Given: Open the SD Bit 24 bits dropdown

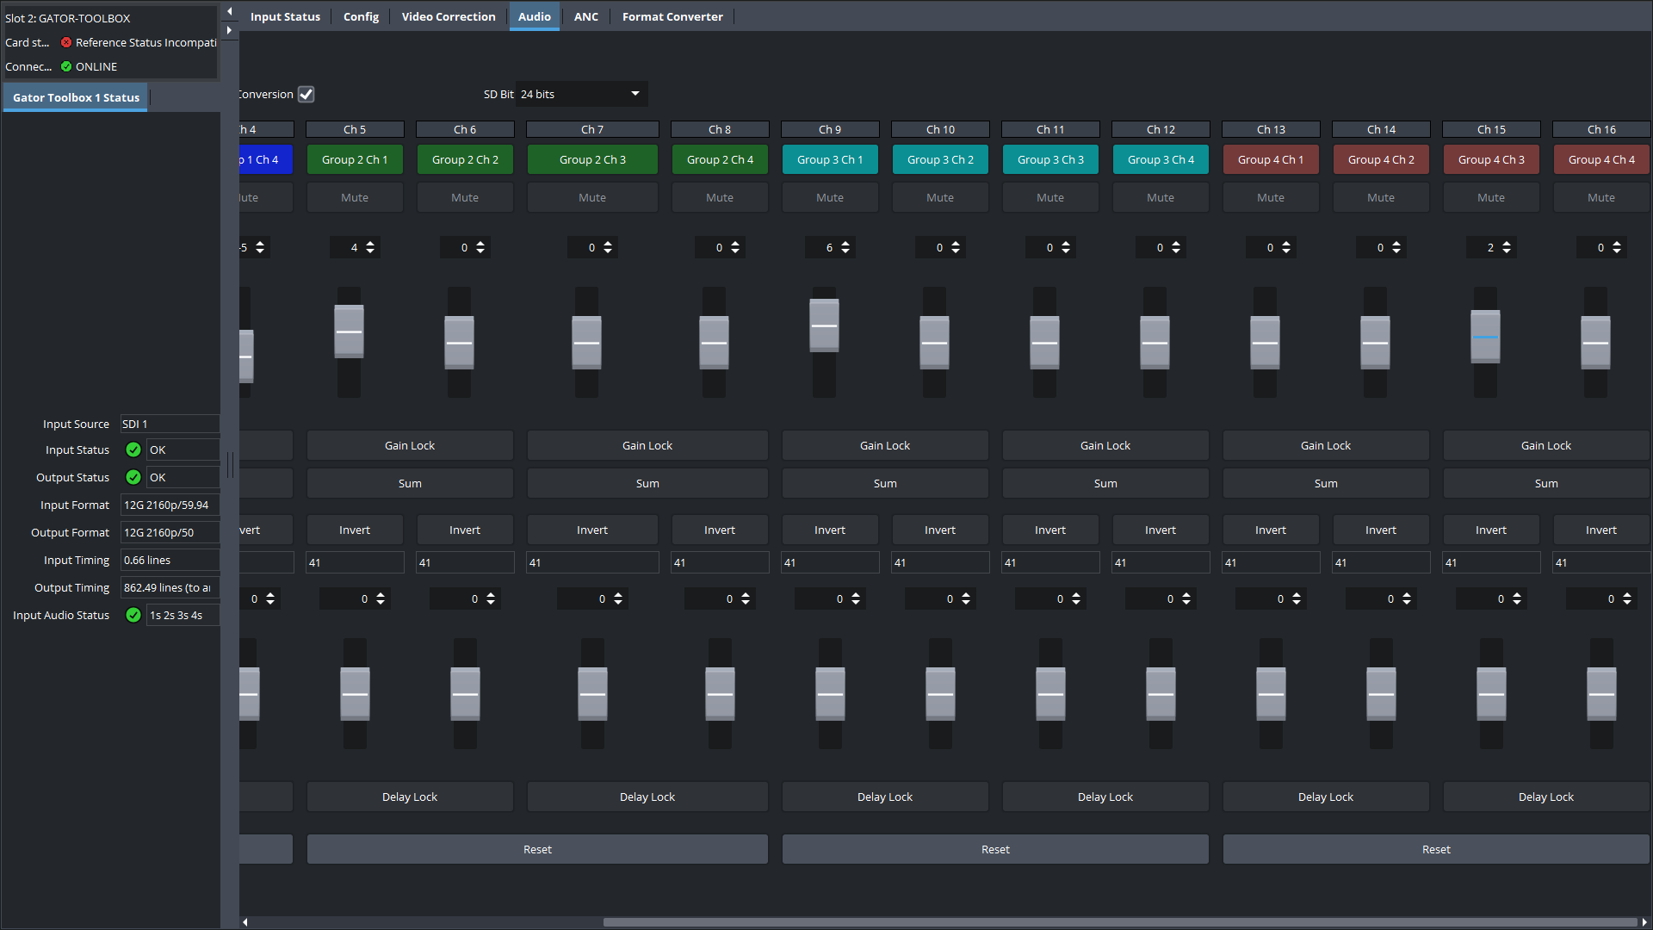Looking at the screenshot, I should click(581, 94).
